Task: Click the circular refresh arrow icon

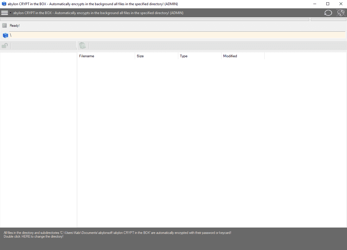Action: point(328,13)
